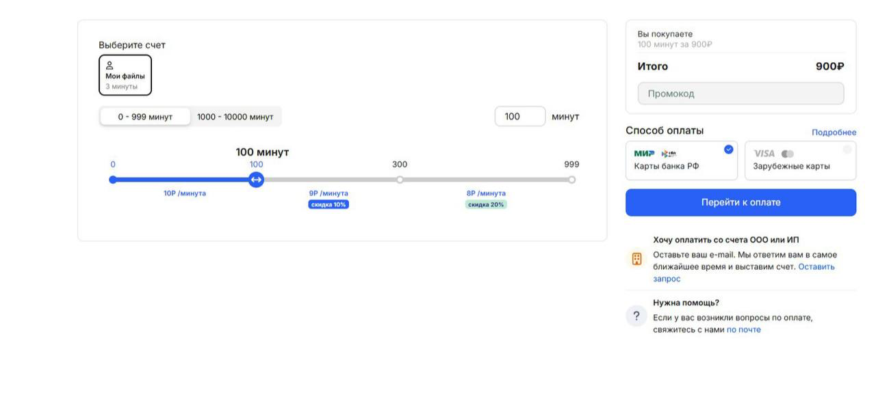
Task: Click the orange building icon for ООО/ИП
Action: pos(636,259)
